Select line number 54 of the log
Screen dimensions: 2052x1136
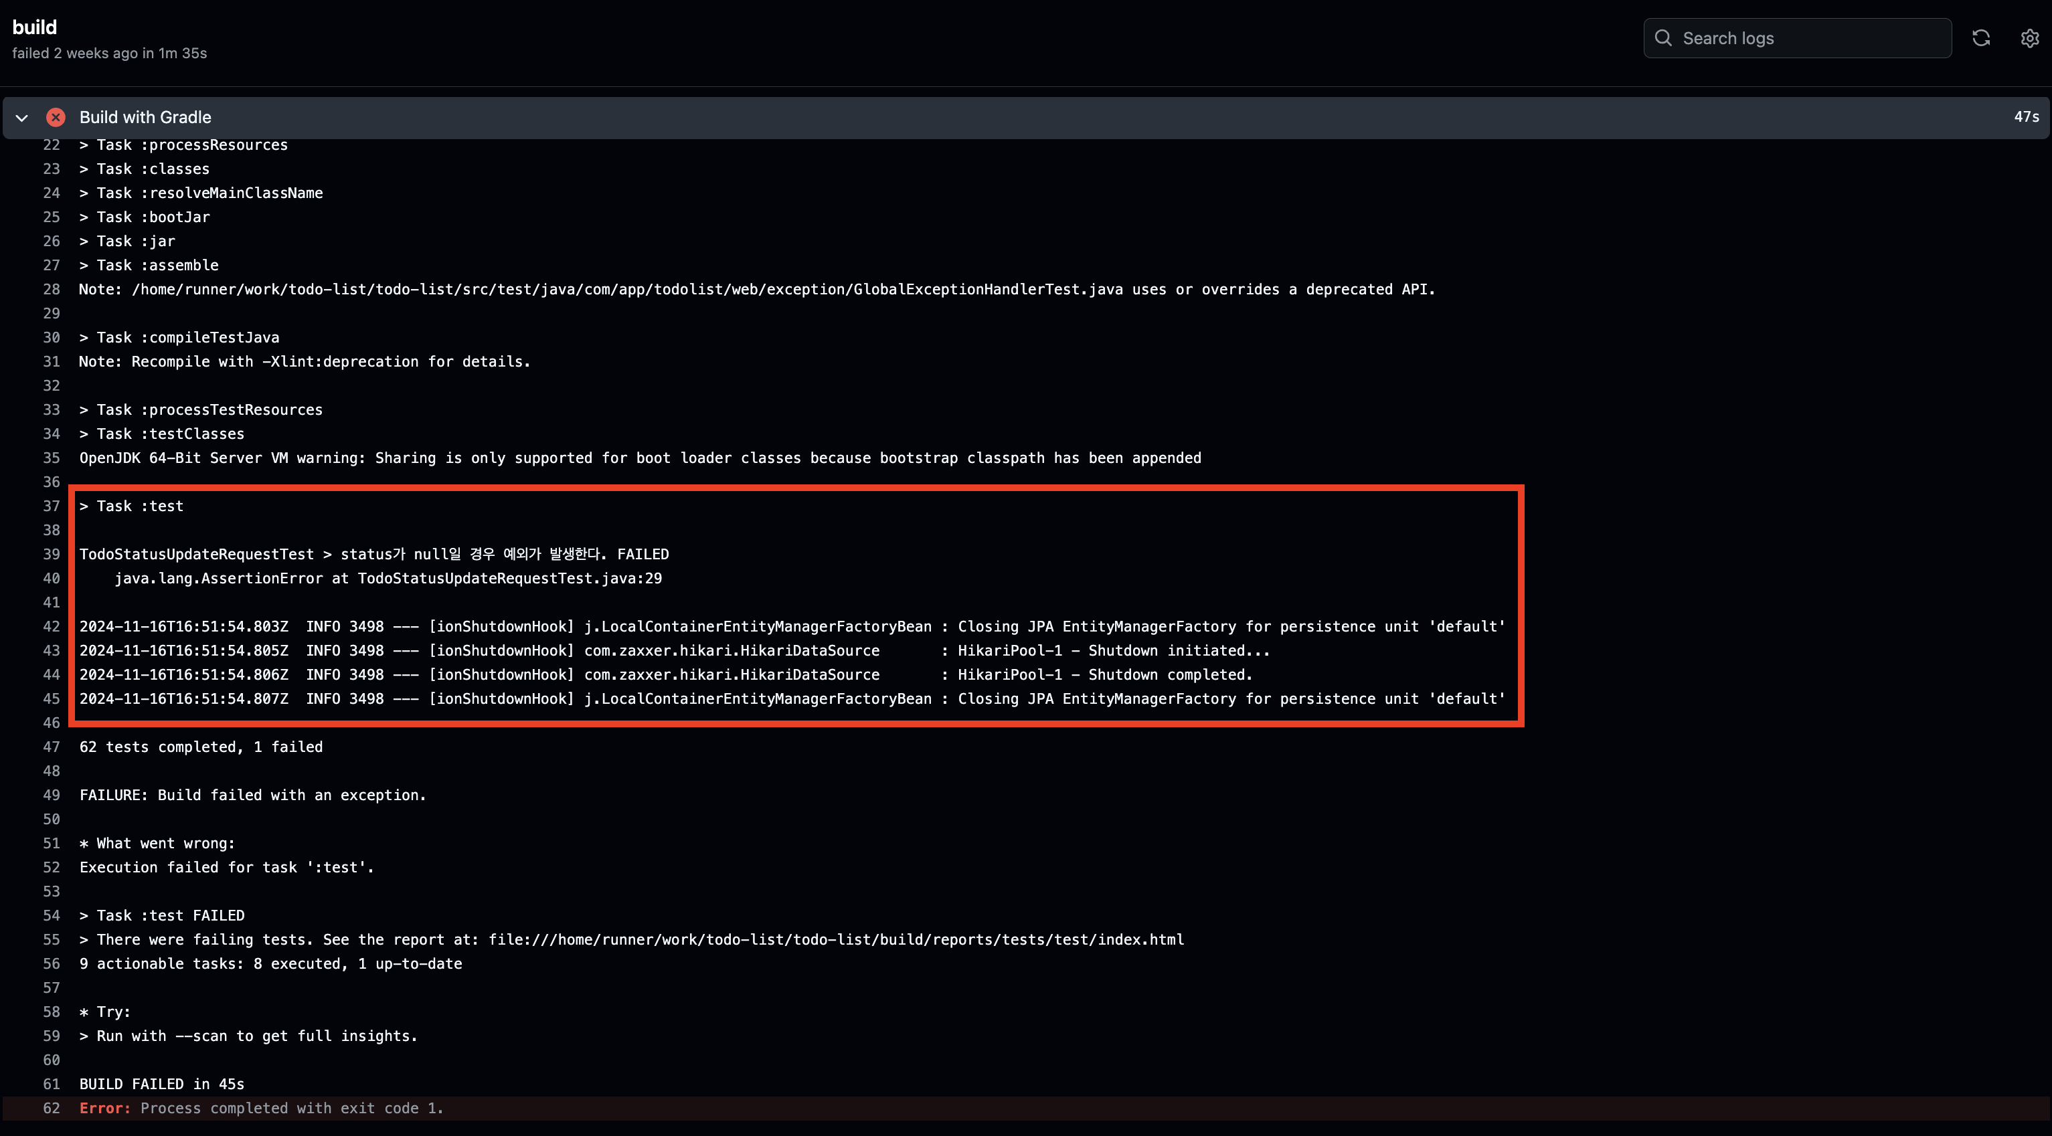click(x=51, y=915)
